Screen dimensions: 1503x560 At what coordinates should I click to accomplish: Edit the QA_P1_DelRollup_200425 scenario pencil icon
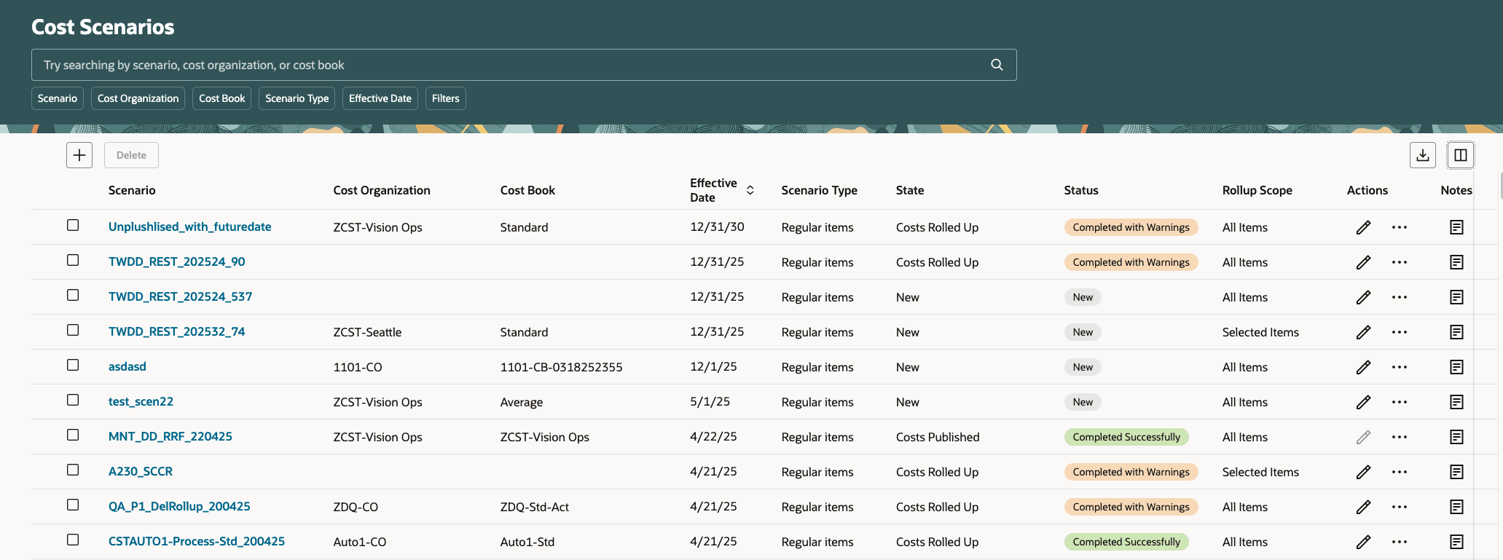point(1363,507)
